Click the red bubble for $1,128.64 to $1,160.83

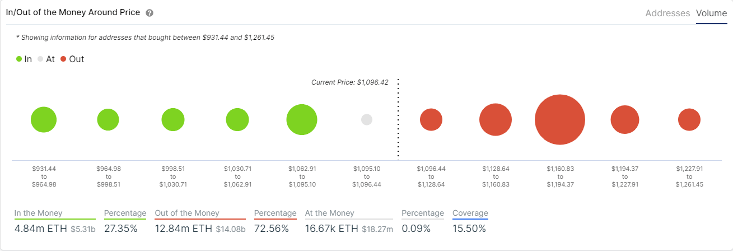tap(496, 120)
